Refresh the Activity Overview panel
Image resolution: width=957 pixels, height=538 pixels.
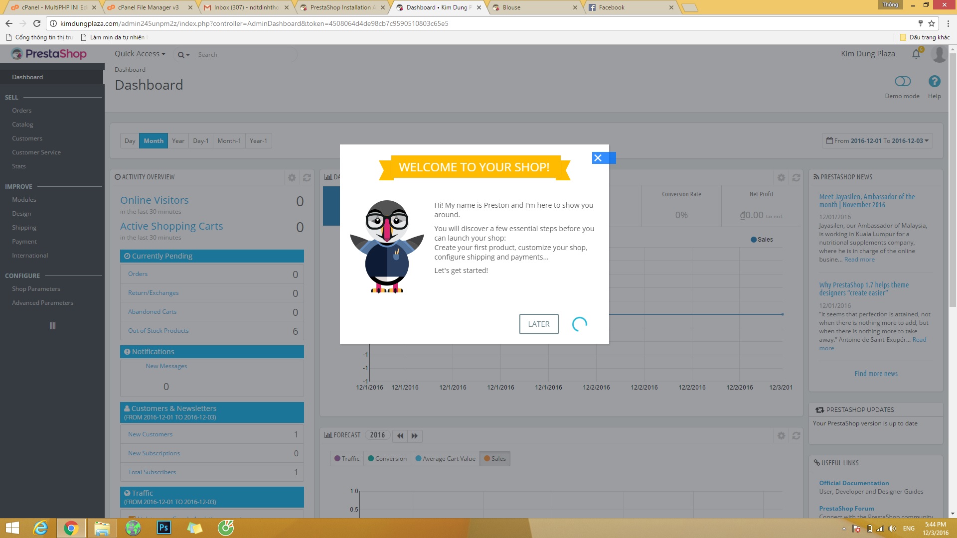pyautogui.click(x=307, y=177)
